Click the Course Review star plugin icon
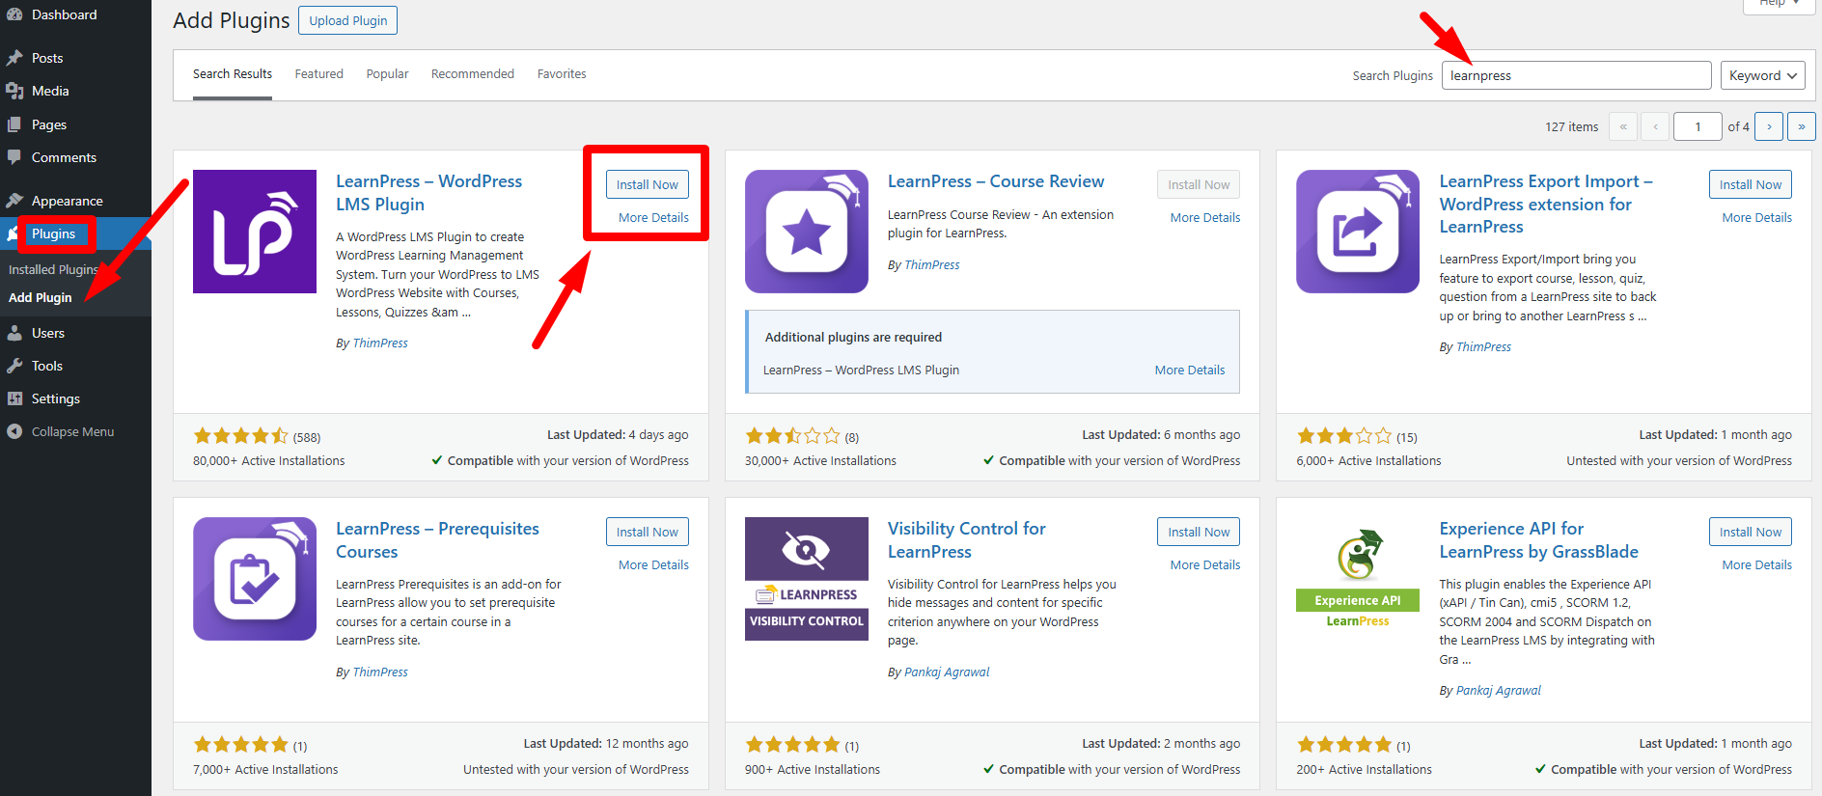The image size is (1822, 796). [x=806, y=232]
